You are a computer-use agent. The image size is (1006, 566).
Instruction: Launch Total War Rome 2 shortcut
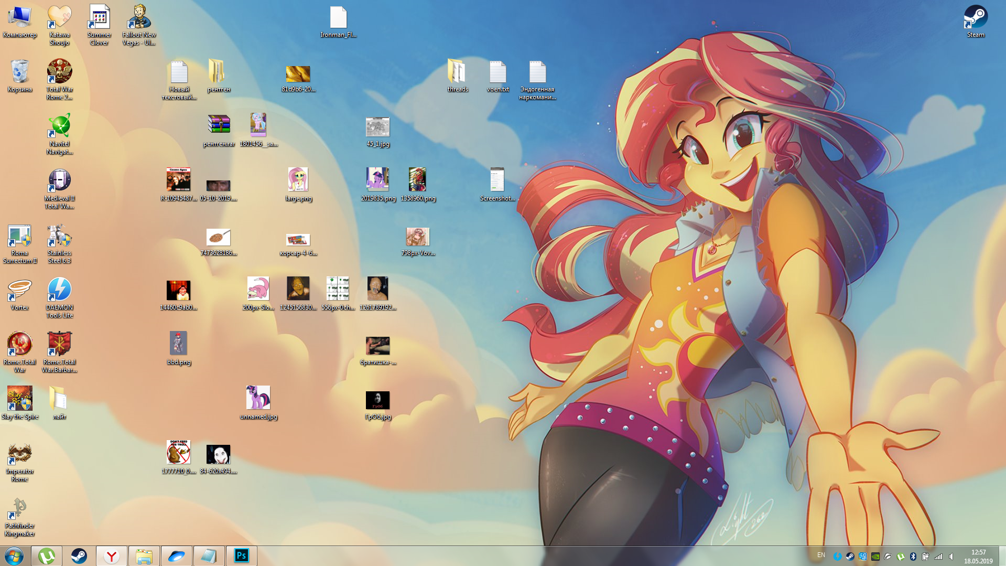[59, 80]
